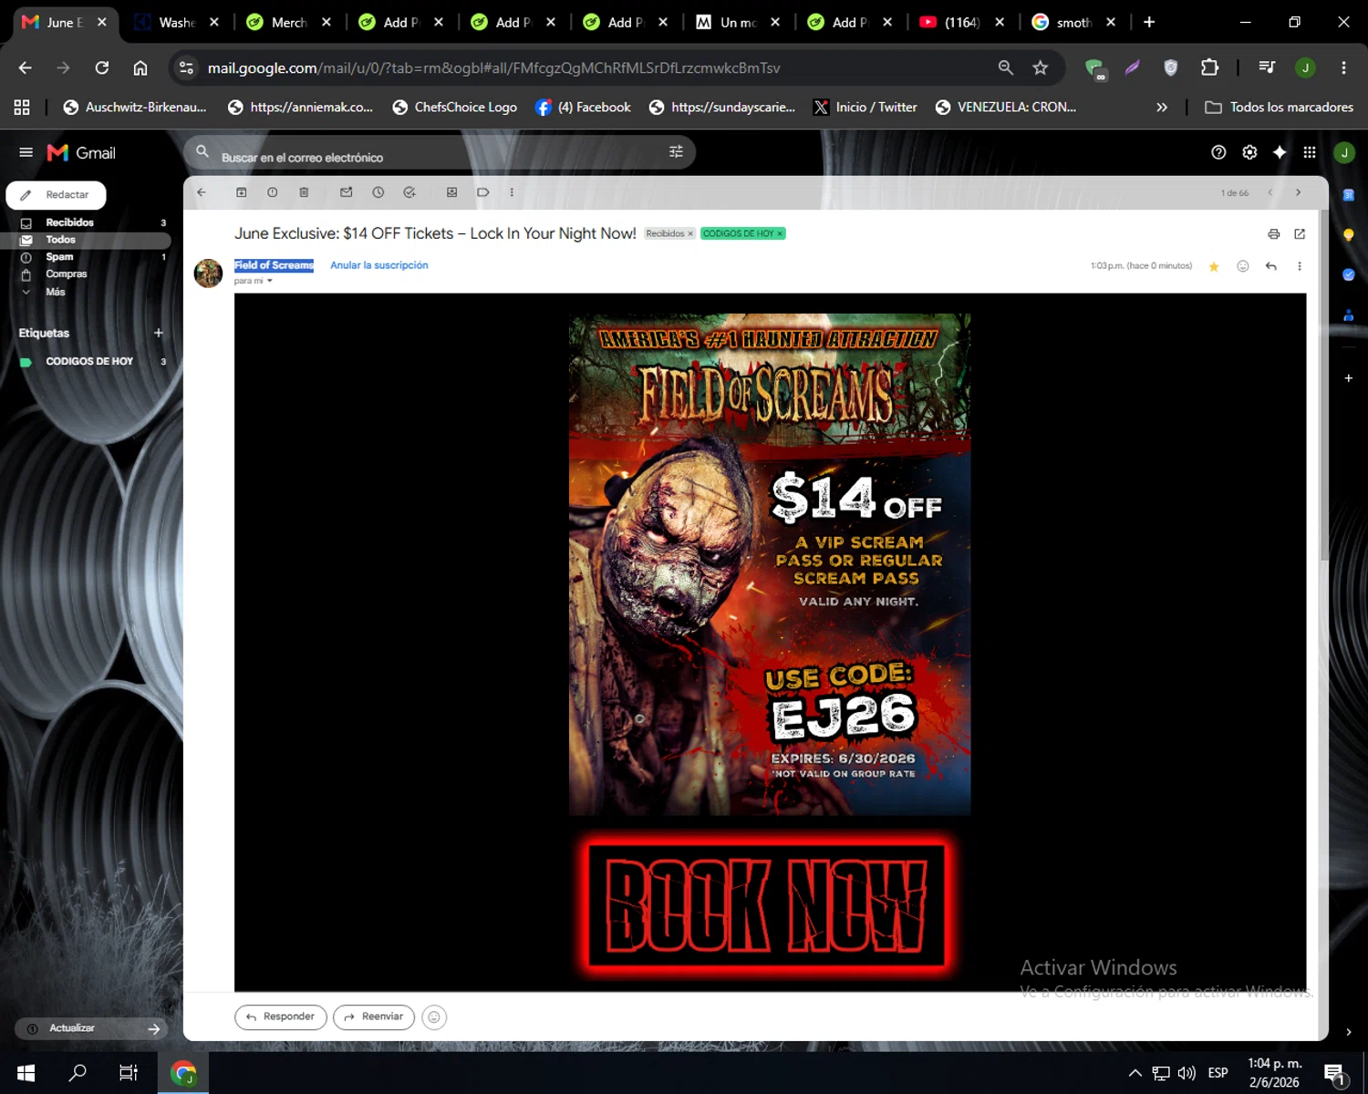Open more toolbar options for the email
The image size is (1368, 1094).
pos(512,192)
